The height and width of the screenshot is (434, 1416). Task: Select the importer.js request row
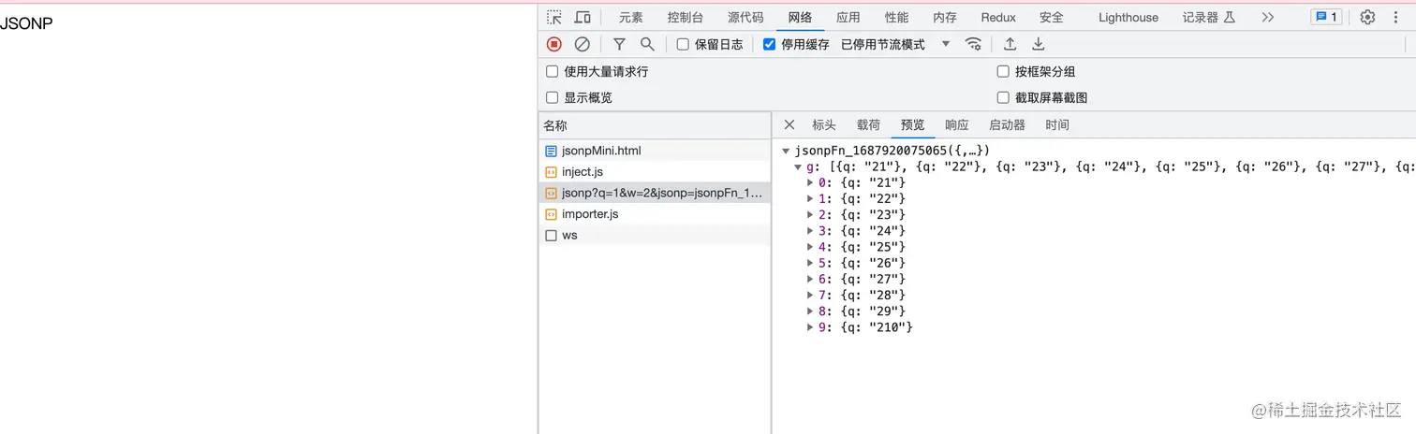tap(655, 214)
